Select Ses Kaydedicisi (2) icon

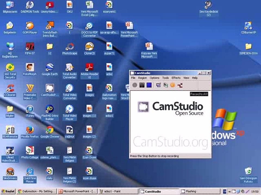[x=209, y=9]
